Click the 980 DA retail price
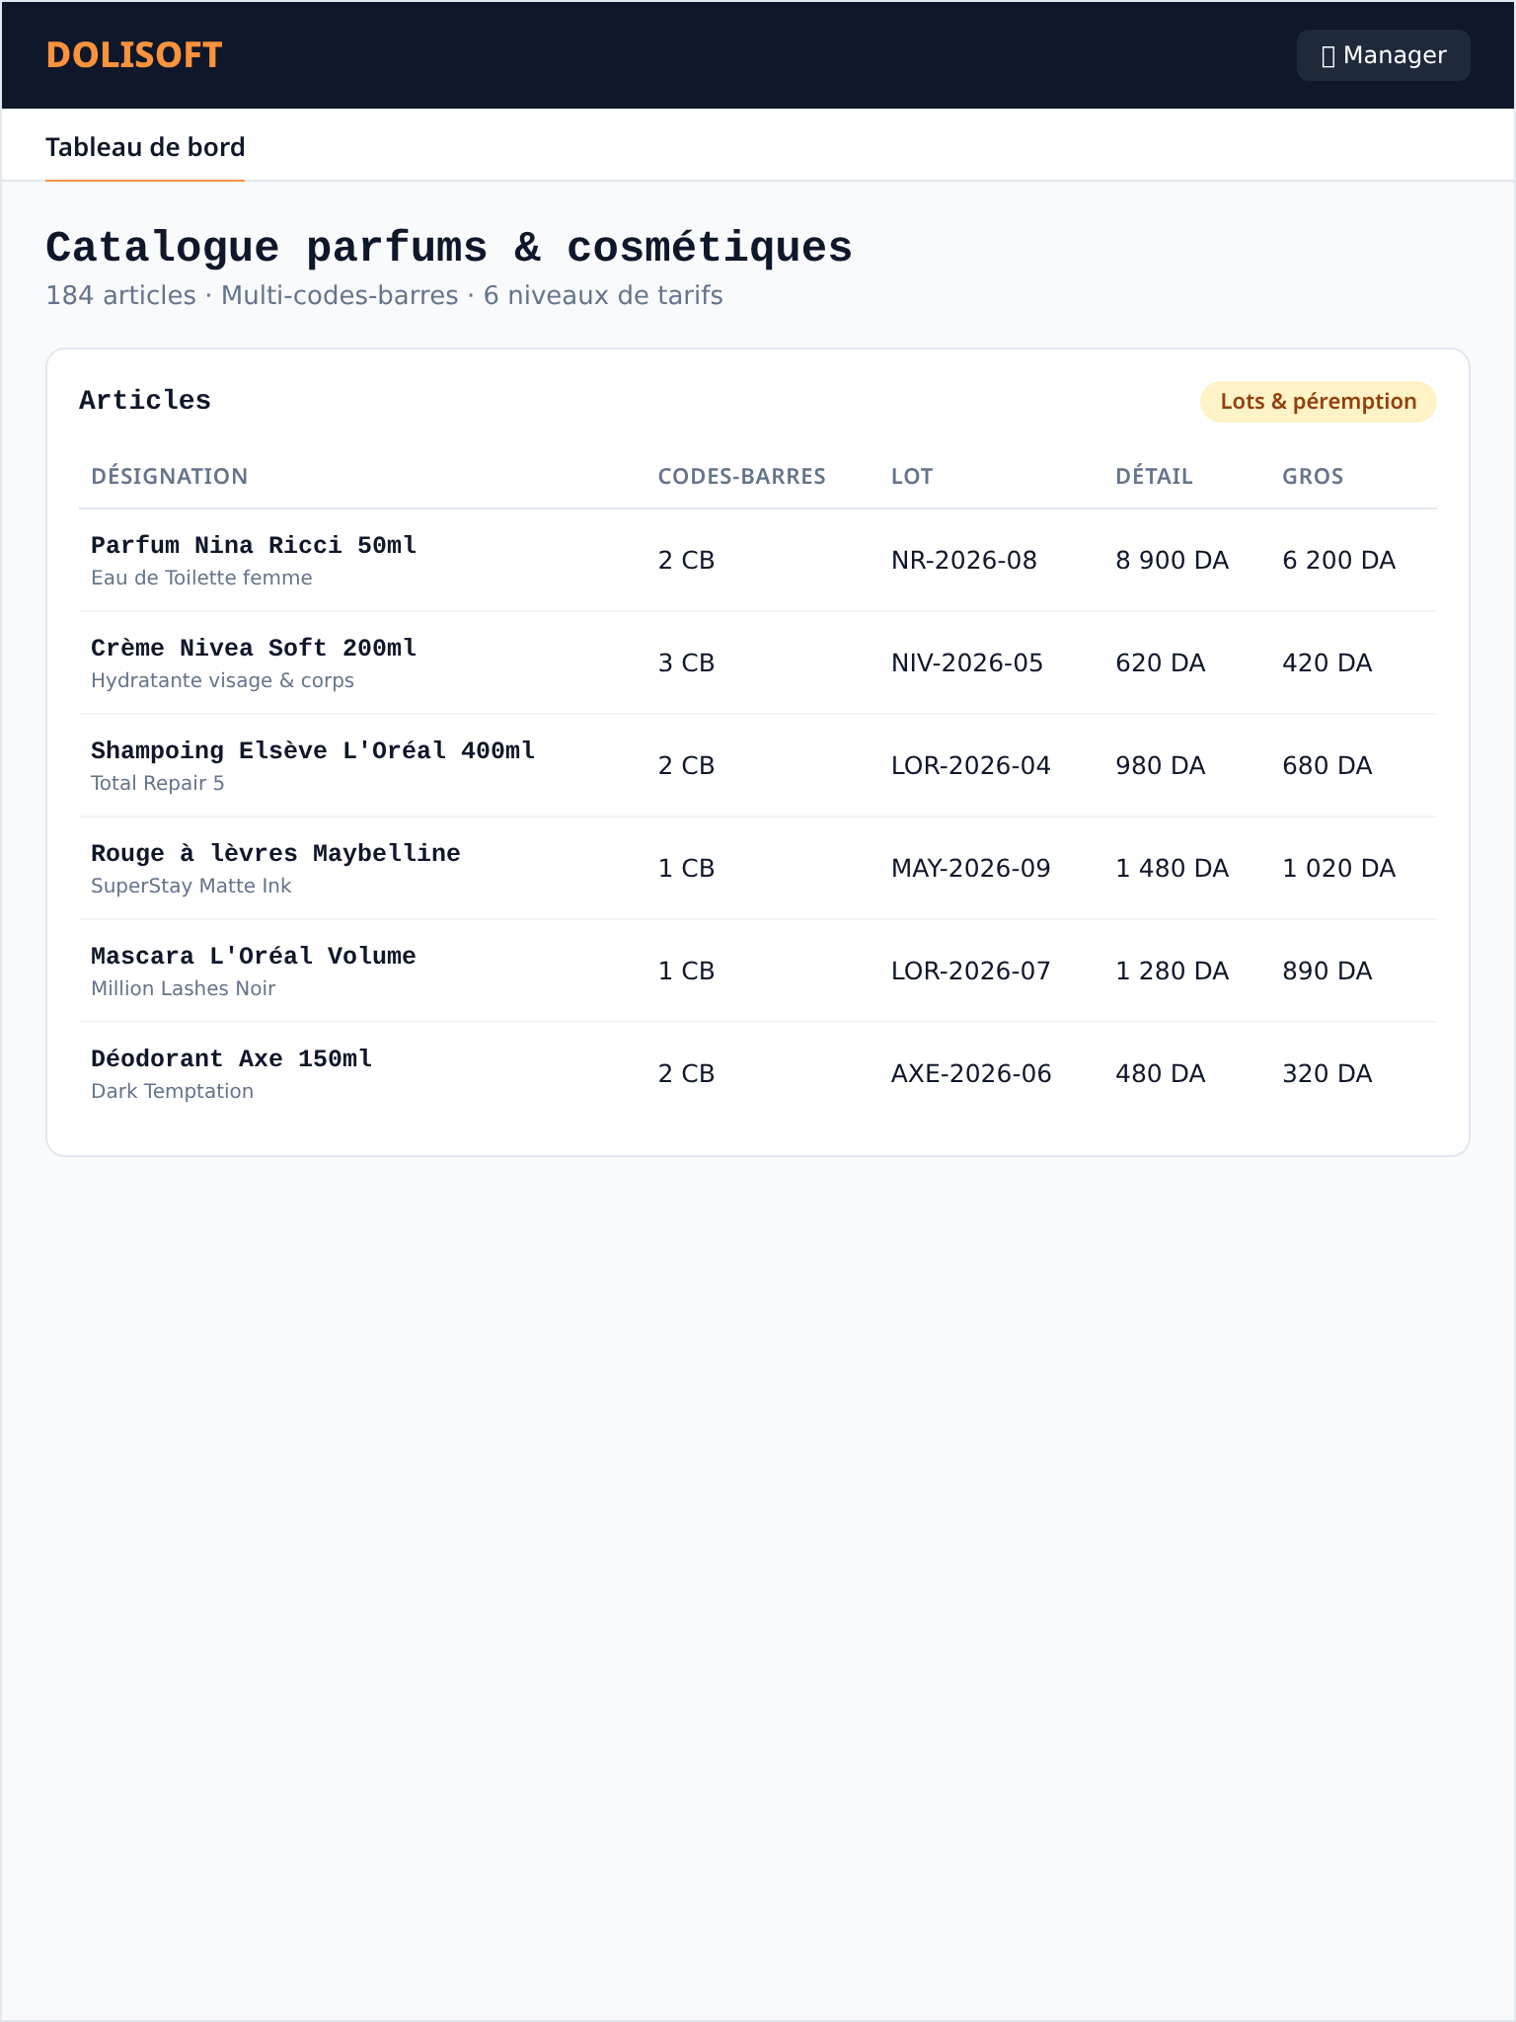This screenshot has width=1516, height=2022. [1160, 766]
